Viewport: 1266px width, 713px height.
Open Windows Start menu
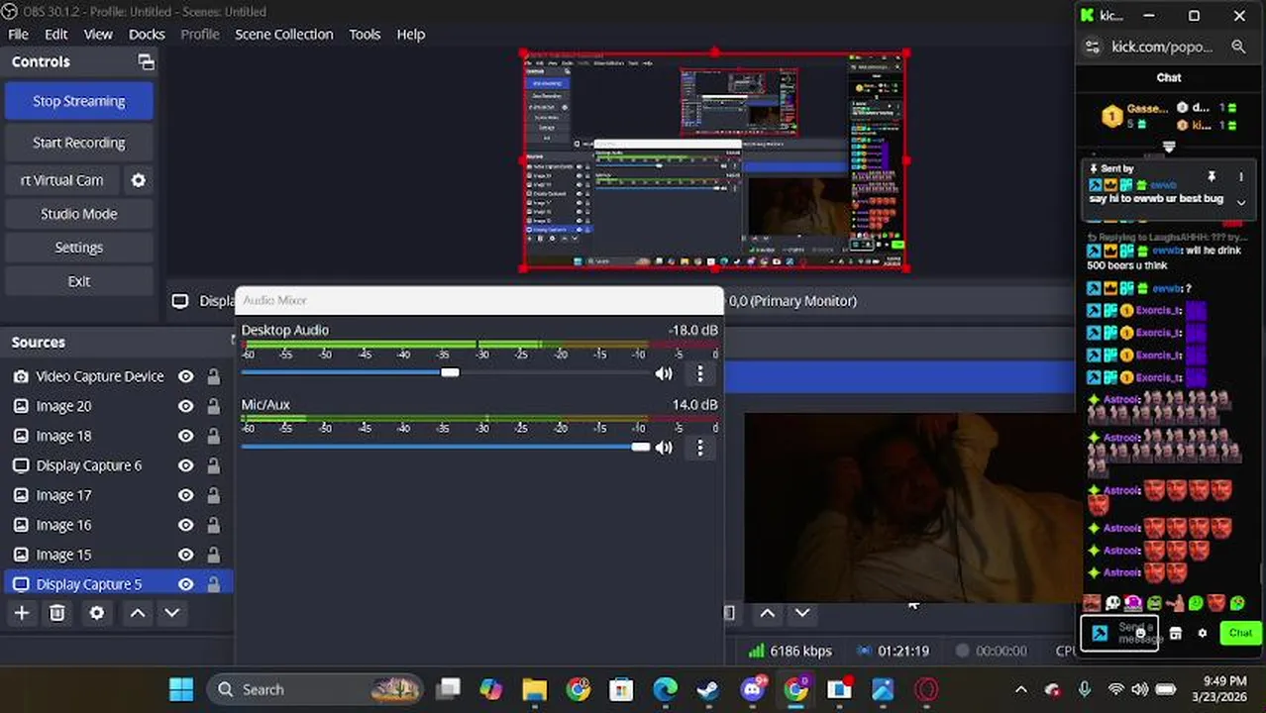click(x=181, y=689)
